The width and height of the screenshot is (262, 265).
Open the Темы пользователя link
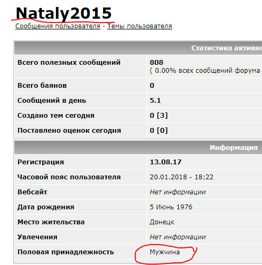coord(140,26)
